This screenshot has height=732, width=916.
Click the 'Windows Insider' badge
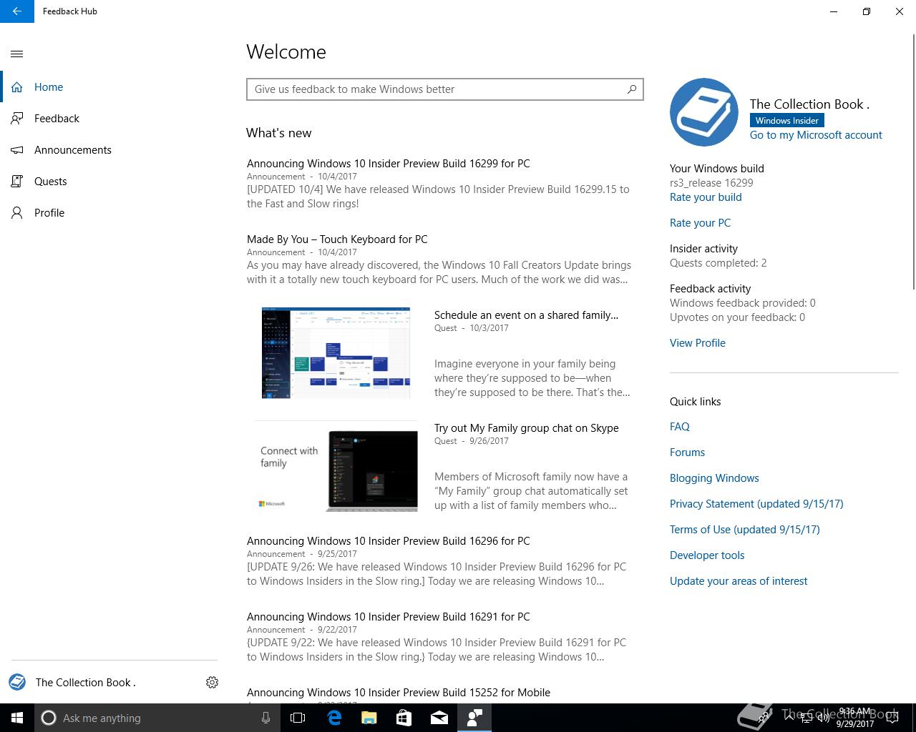(x=787, y=121)
